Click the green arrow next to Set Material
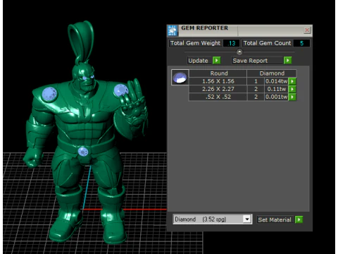338x254 pixels. coord(299,219)
